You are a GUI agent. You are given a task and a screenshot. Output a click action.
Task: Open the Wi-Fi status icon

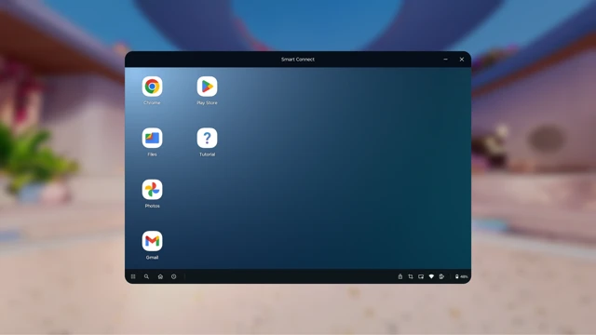pyautogui.click(x=431, y=276)
